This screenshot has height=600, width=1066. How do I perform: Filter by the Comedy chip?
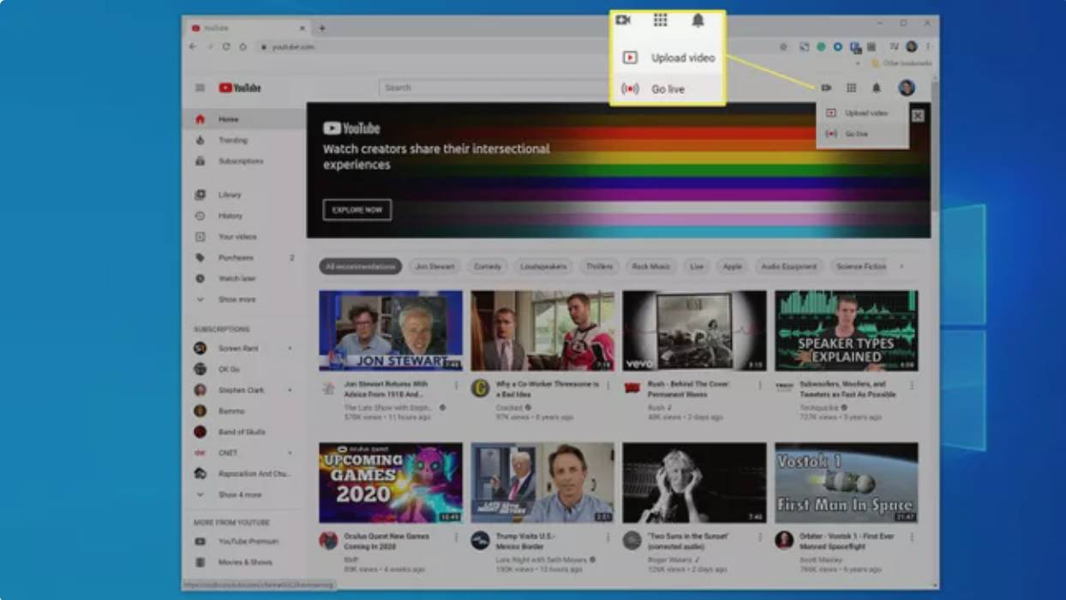tap(487, 267)
